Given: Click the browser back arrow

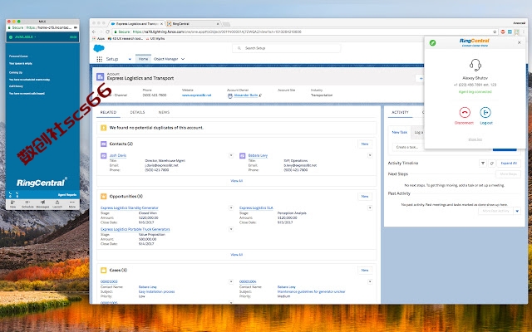Looking at the screenshot, I should pos(94,32).
